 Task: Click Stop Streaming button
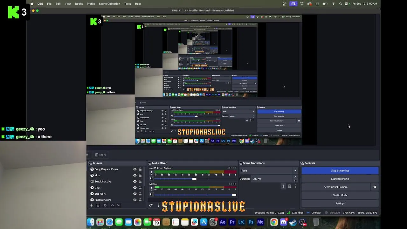[x=340, y=170]
